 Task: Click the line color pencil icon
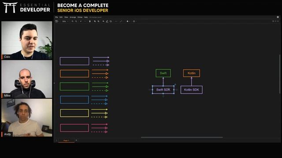point(107,22)
